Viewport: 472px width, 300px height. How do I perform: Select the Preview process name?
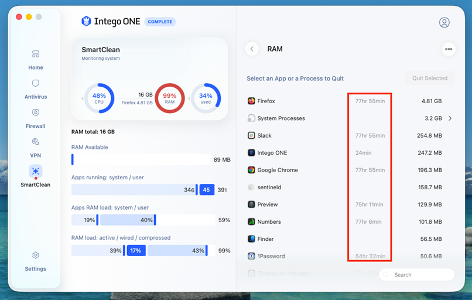click(x=267, y=204)
